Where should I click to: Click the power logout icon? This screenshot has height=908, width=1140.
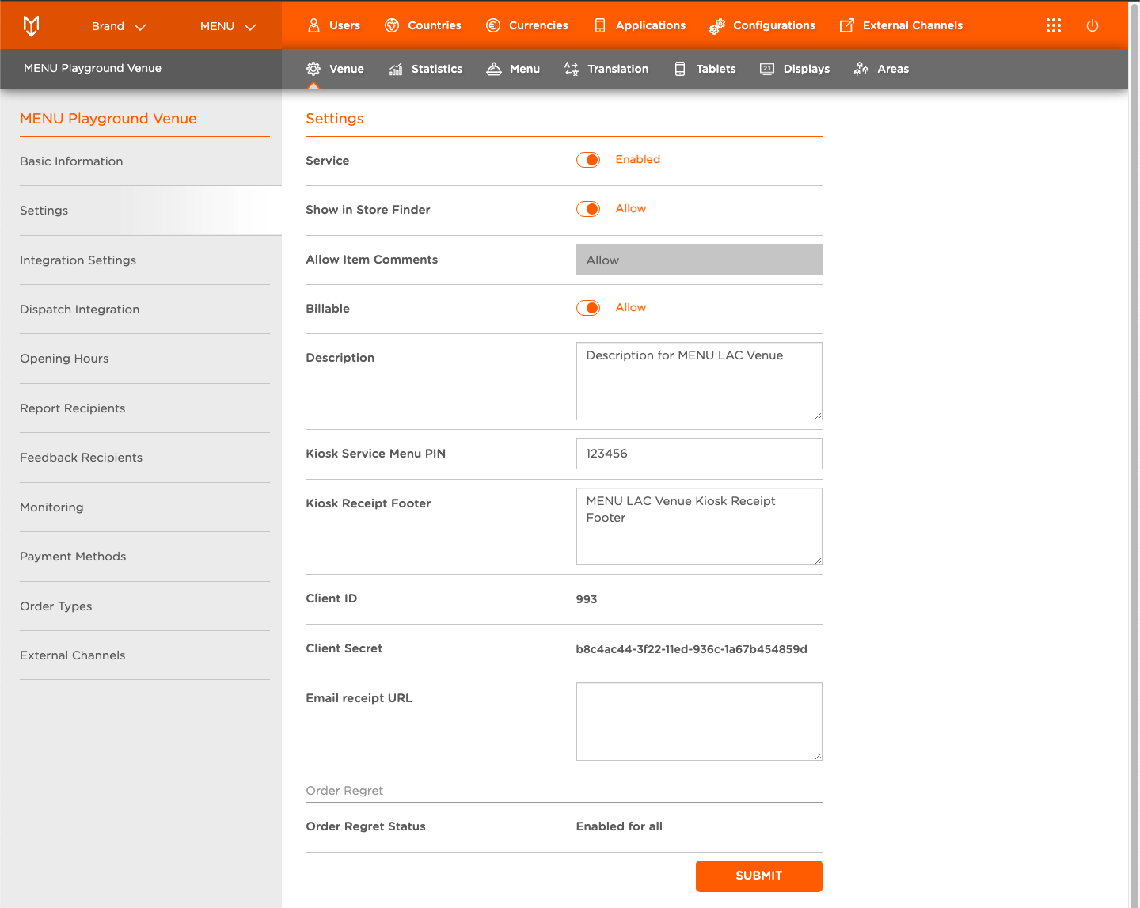tap(1092, 25)
